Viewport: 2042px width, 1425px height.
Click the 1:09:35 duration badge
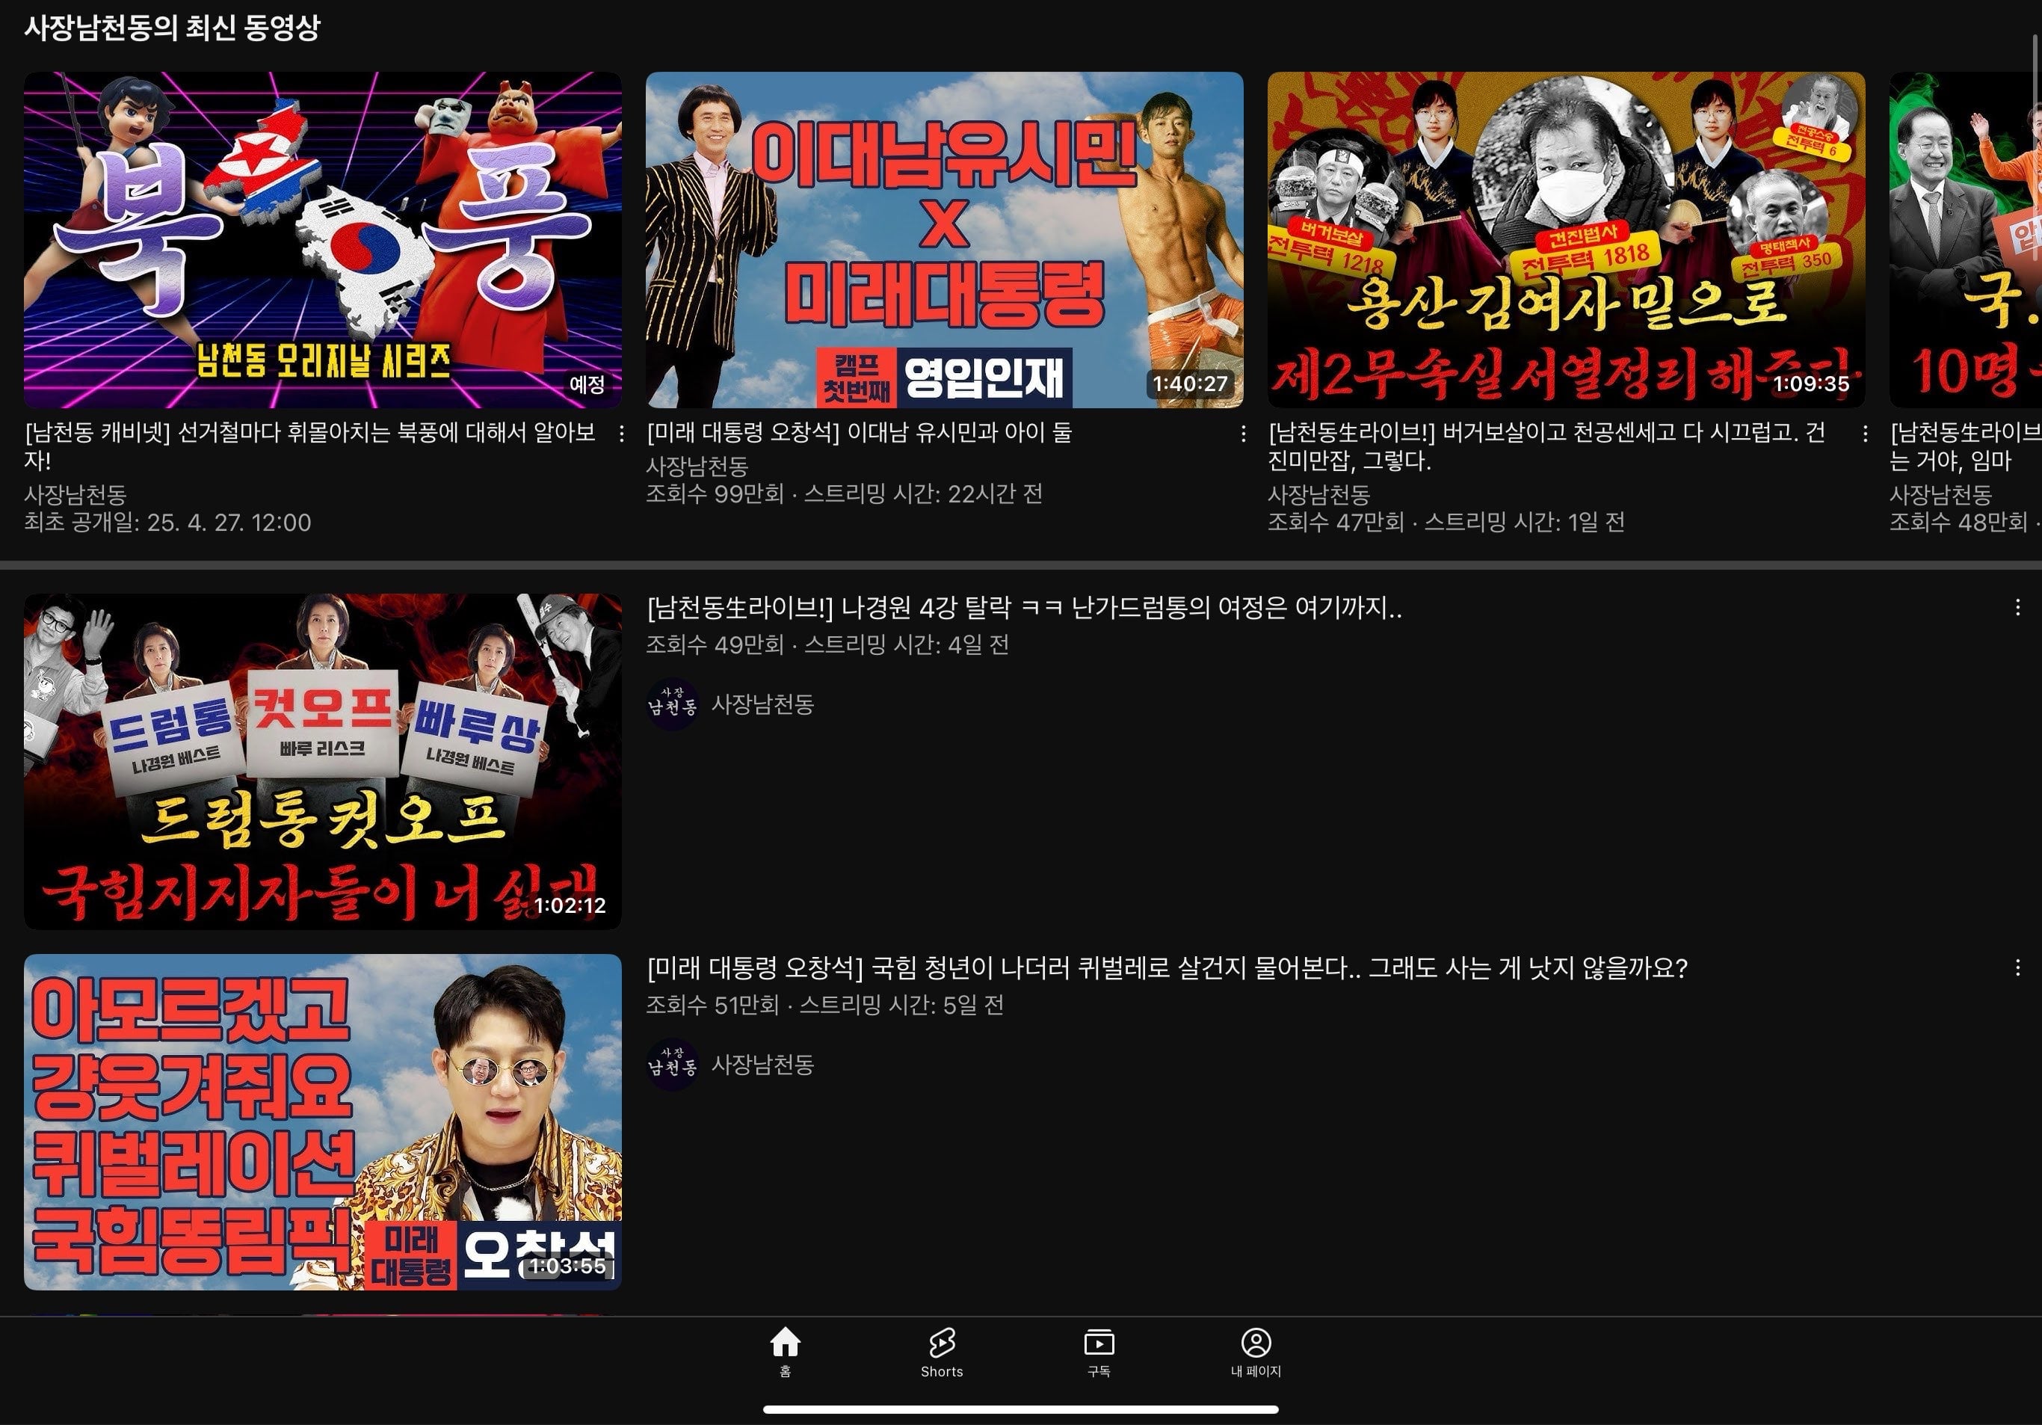pyautogui.click(x=1812, y=384)
